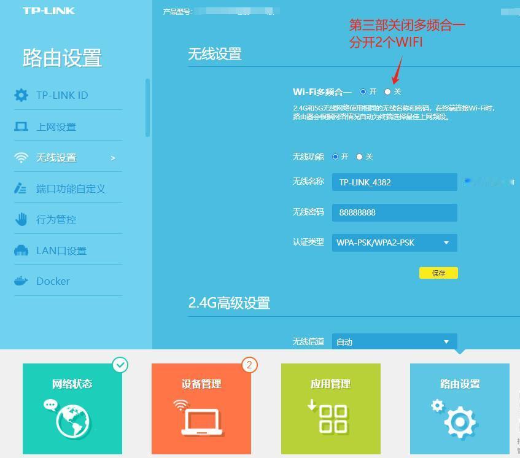Click the 路由设置 sidebar title
The height and width of the screenshot is (458, 520).
coord(62,58)
